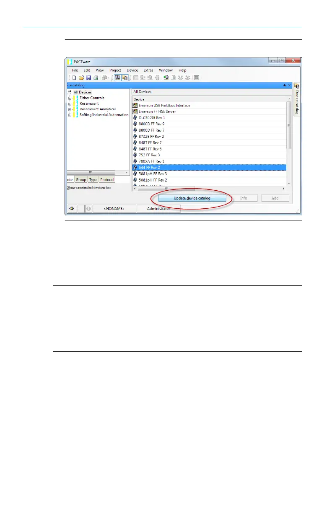Expand Softing Industrial Automation tree node

(70, 115)
